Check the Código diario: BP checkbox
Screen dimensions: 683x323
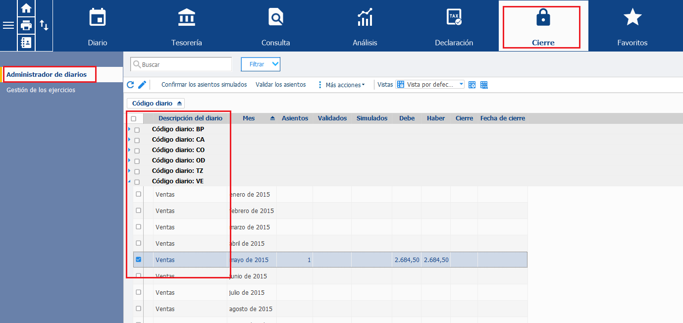(137, 130)
